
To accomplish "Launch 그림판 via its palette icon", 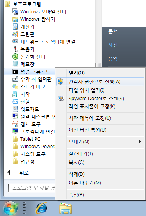I will click(x=15, y=34).
